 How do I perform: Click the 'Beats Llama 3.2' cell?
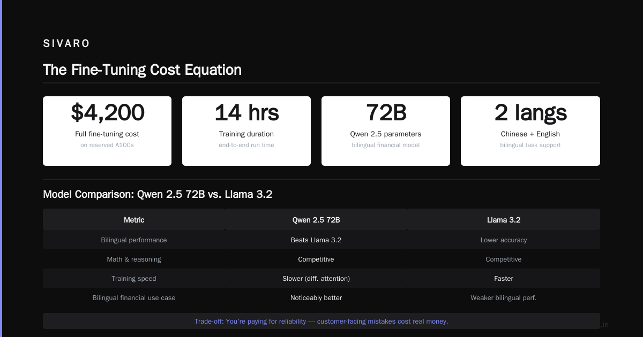coord(316,240)
